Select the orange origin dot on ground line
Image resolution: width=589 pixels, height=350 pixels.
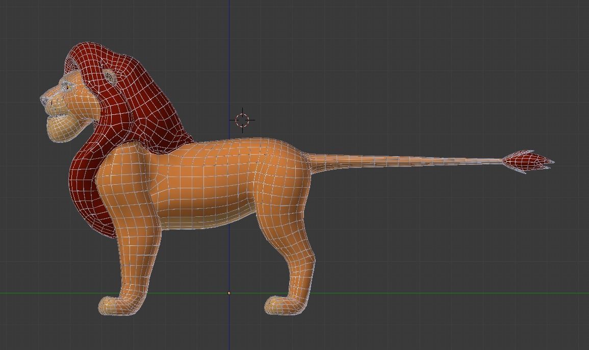[x=229, y=293]
